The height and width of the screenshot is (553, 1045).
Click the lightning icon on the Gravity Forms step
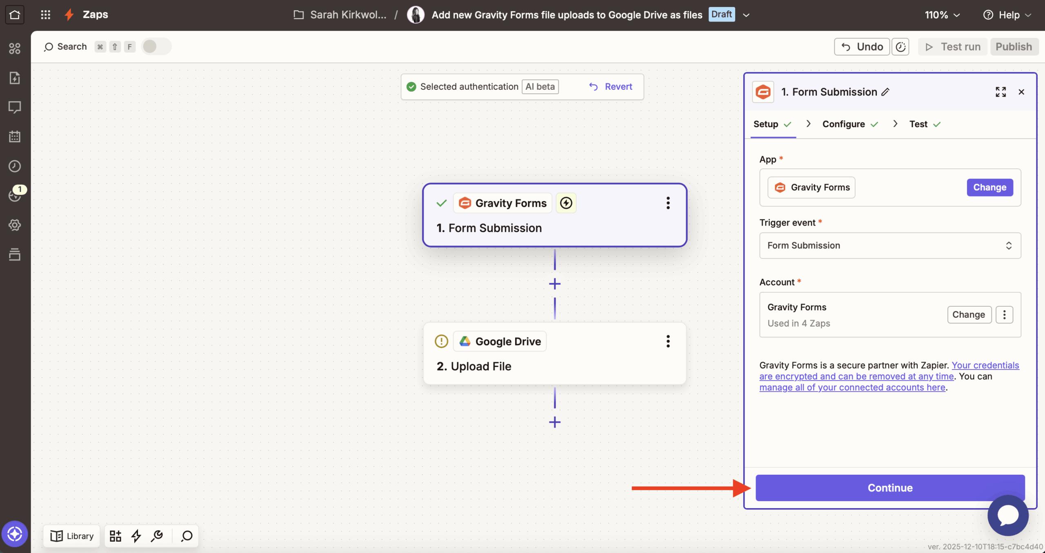coord(566,203)
